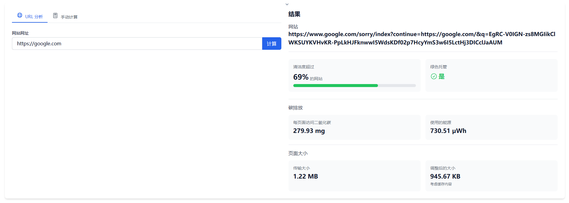Collapse the panel using the top chevron
This screenshot has width=569, height=203.
pyautogui.click(x=287, y=4)
